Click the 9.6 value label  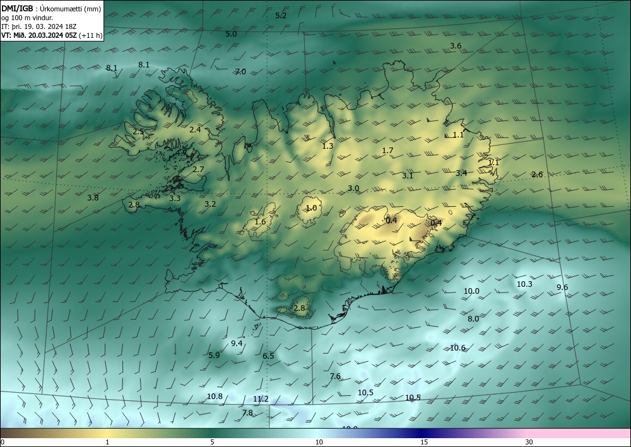click(562, 287)
